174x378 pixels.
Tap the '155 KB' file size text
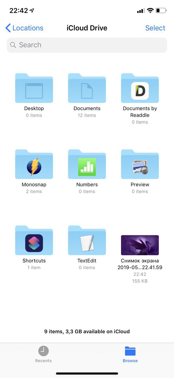(x=140, y=281)
